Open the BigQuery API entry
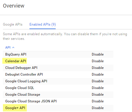The width and height of the screenshot is (132, 112). (x=16, y=54)
